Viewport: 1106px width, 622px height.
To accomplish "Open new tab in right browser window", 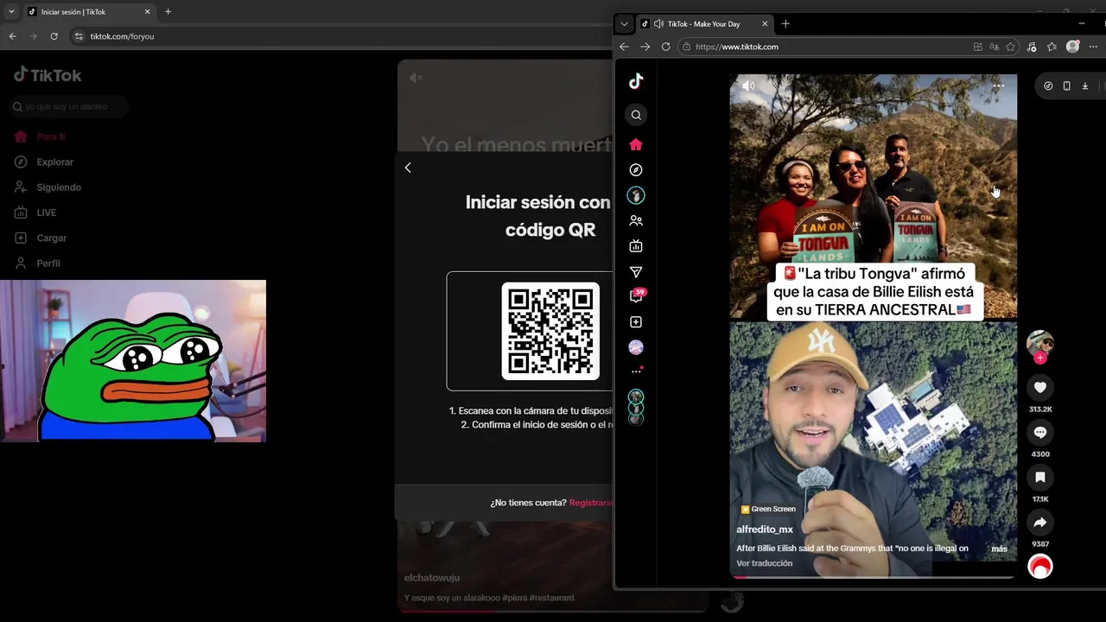I will click(785, 24).
